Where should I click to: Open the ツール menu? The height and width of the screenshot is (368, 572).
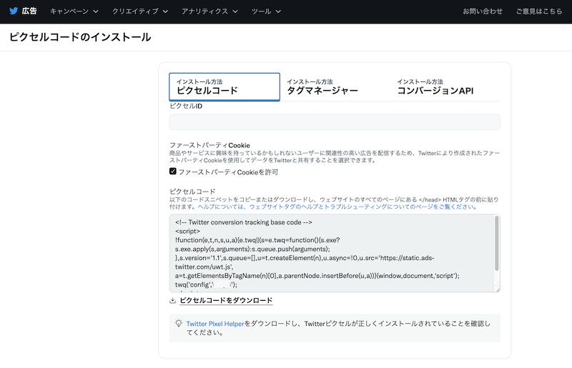pos(266,11)
